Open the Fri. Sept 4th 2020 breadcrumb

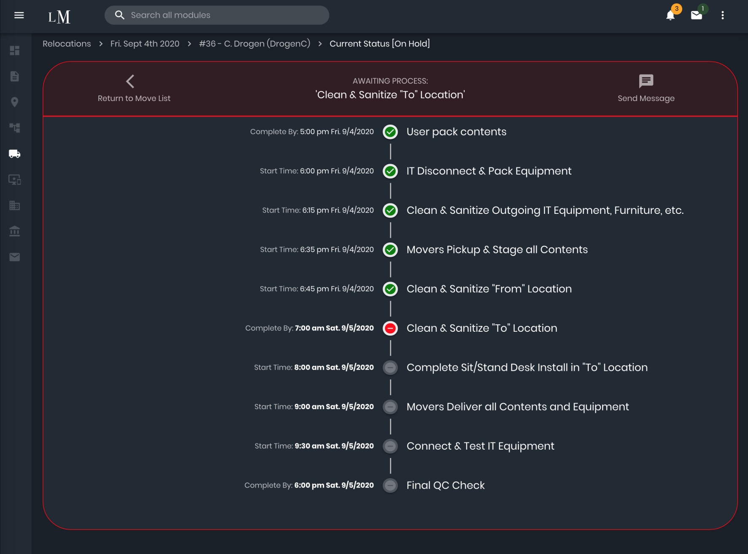click(145, 44)
